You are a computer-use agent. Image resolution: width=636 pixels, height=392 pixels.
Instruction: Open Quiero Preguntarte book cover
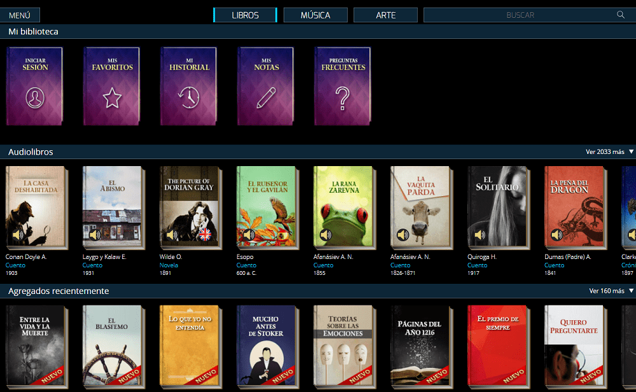point(576,346)
